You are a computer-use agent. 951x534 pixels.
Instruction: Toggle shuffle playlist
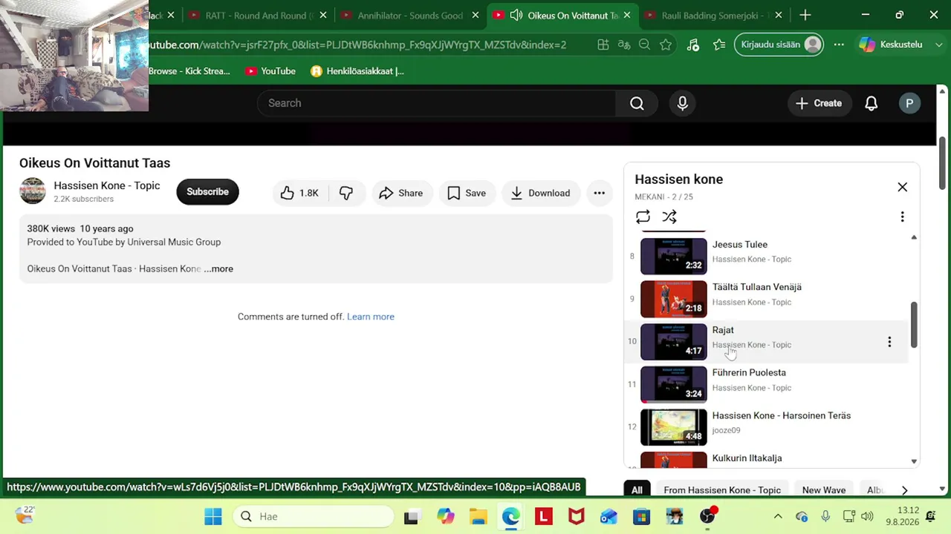(669, 217)
